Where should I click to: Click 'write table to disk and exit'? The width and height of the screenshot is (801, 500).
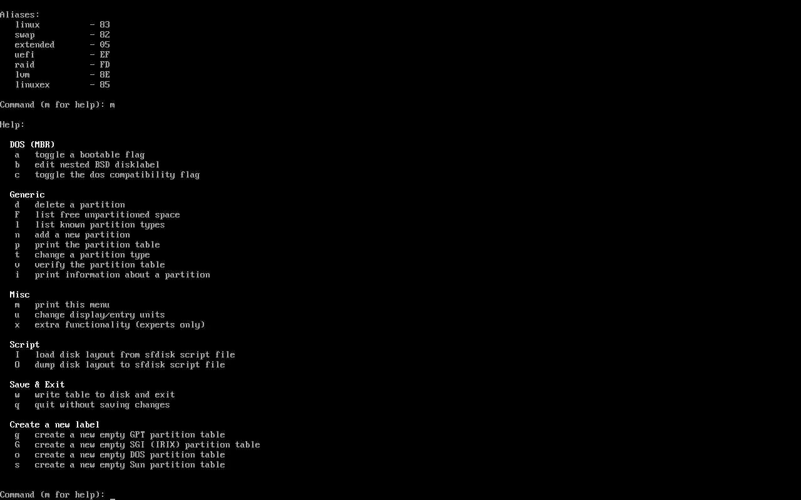click(94, 394)
